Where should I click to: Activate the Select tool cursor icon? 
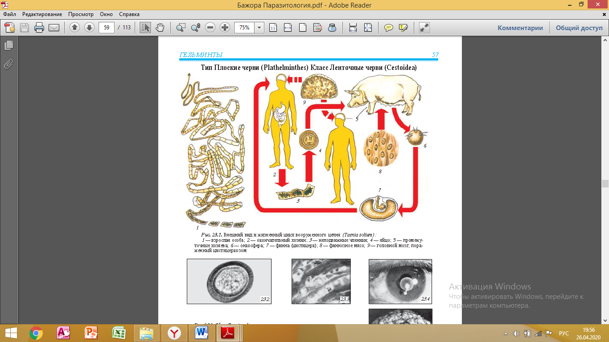coord(145,28)
